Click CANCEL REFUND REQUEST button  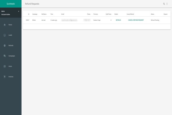136,20
